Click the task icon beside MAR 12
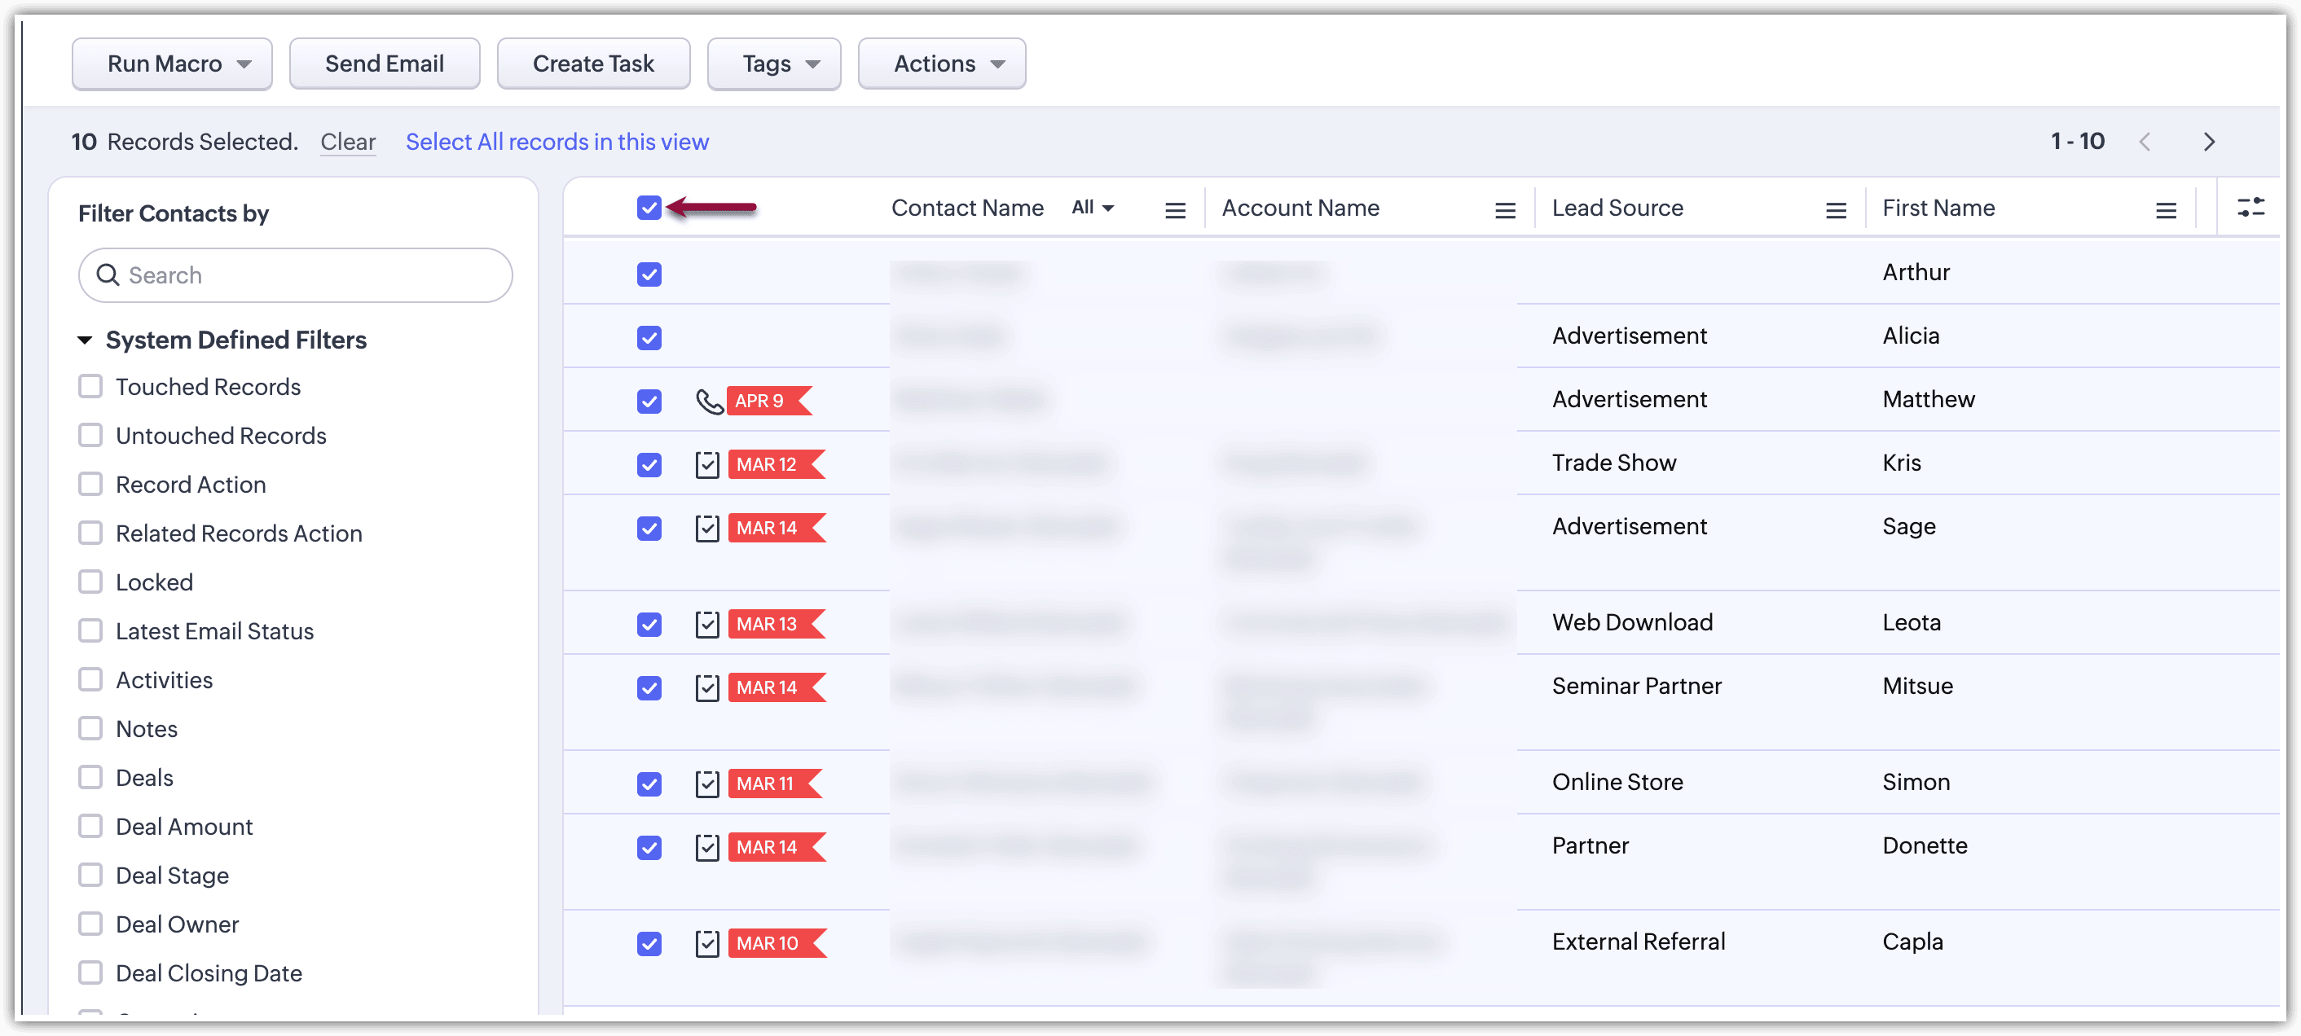 [706, 464]
